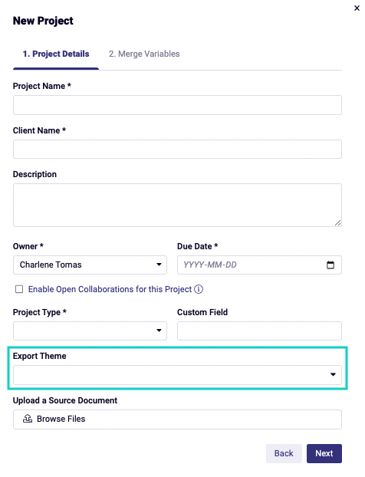Image resolution: width=365 pixels, height=477 pixels.
Task: Click the info icon beside Open Collaborations
Action: (199, 289)
